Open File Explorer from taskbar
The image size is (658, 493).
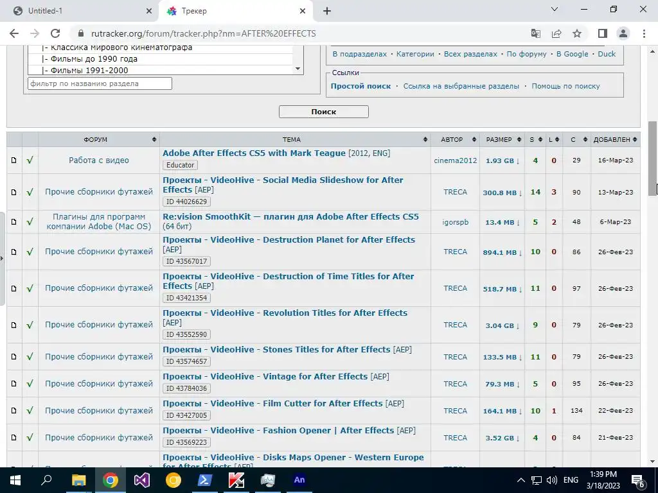click(x=78, y=480)
